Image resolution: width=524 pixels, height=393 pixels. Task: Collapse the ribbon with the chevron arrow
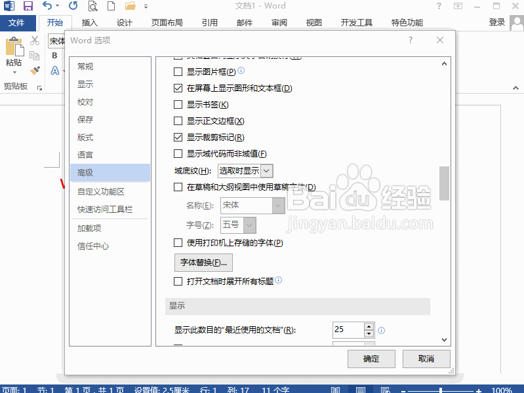click(515, 88)
